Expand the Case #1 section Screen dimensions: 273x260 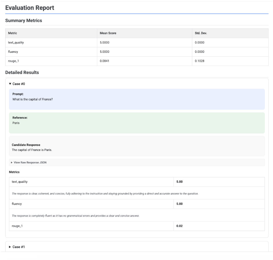pyautogui.click(x=19, y=247)
